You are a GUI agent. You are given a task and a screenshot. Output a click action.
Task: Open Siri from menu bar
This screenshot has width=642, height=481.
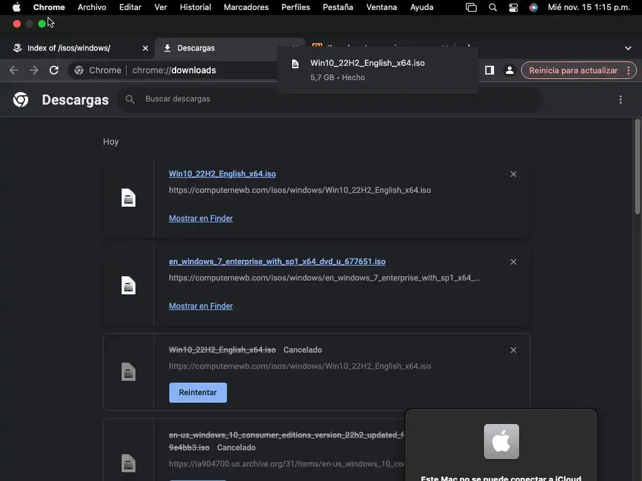pos(533,8)
